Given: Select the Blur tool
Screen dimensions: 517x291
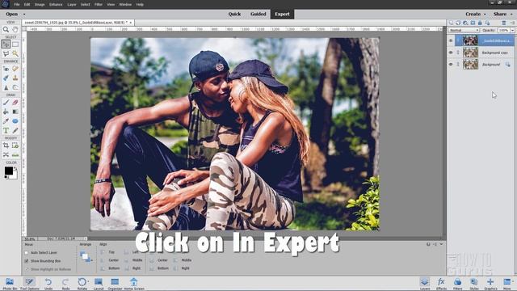Looking at the screenshot, I should click(x=6, y=87).
